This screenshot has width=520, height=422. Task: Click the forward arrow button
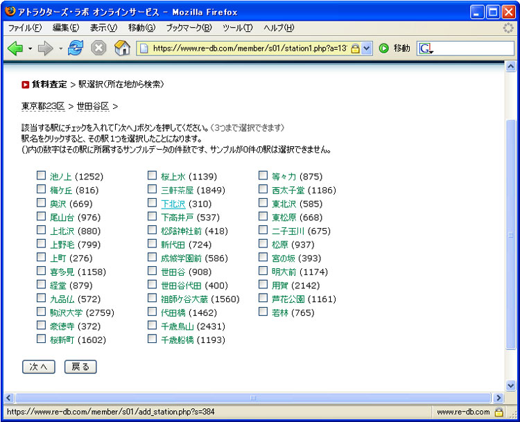46,49
